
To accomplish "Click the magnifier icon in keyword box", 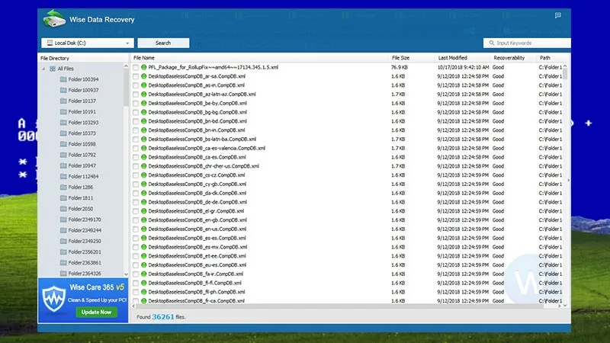I will [491, 43].
